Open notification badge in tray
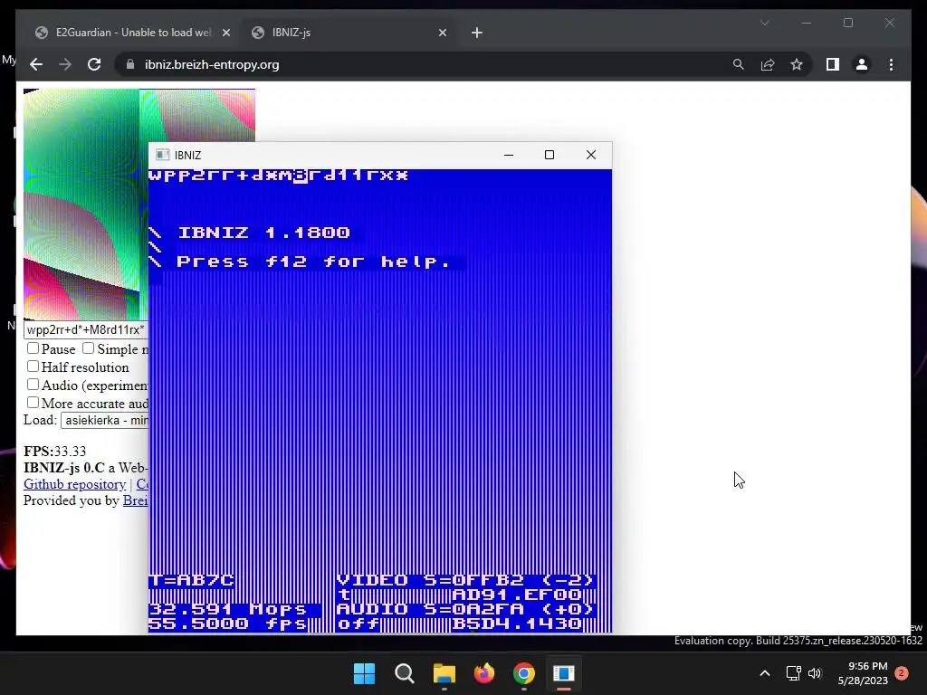Screen dimensions: 927x695 [902, 673]
